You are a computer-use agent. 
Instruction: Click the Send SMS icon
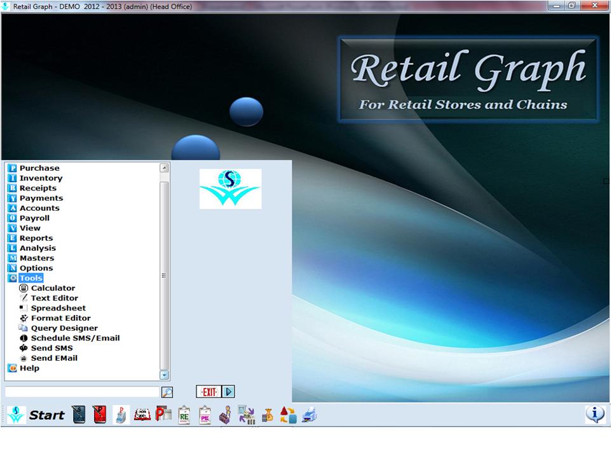tap(24, 348)
